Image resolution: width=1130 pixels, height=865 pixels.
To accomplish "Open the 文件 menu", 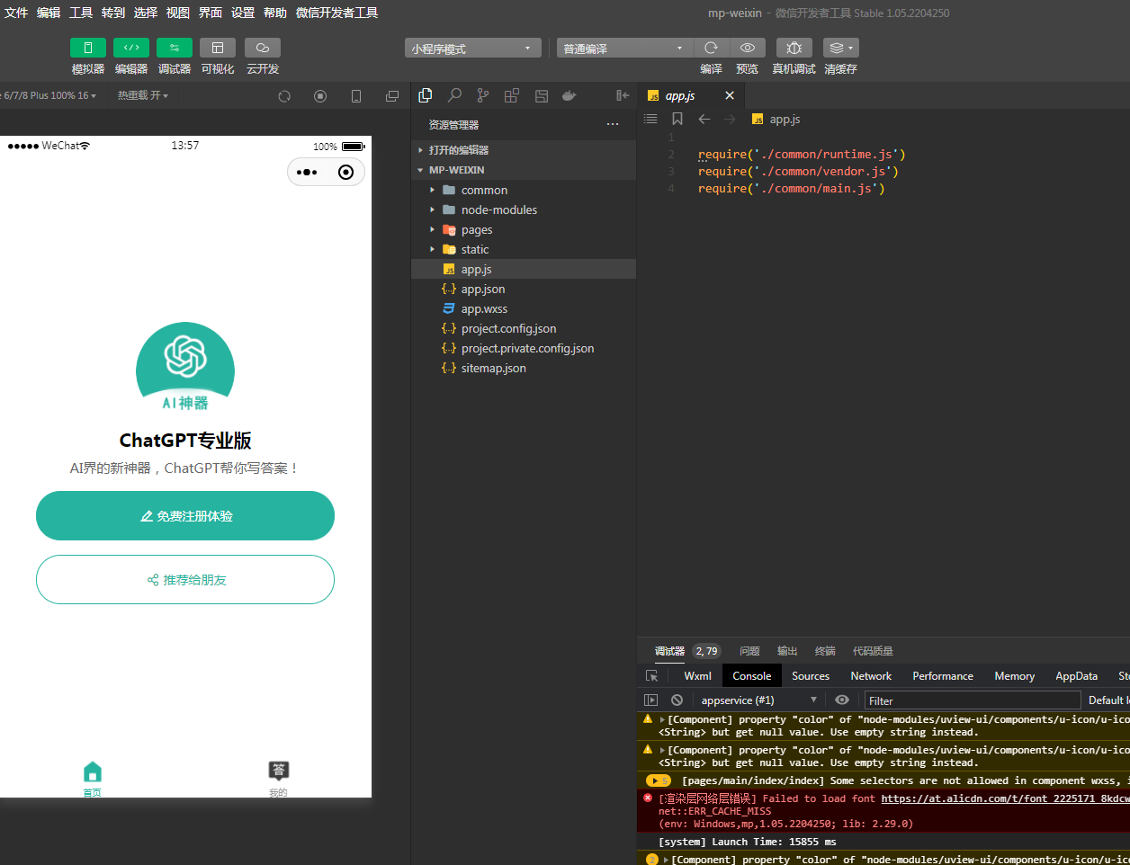I will (16, 13).
